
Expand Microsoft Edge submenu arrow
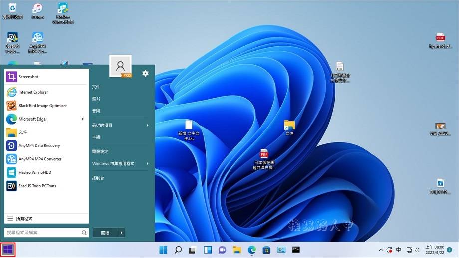(x=83, y=119)
